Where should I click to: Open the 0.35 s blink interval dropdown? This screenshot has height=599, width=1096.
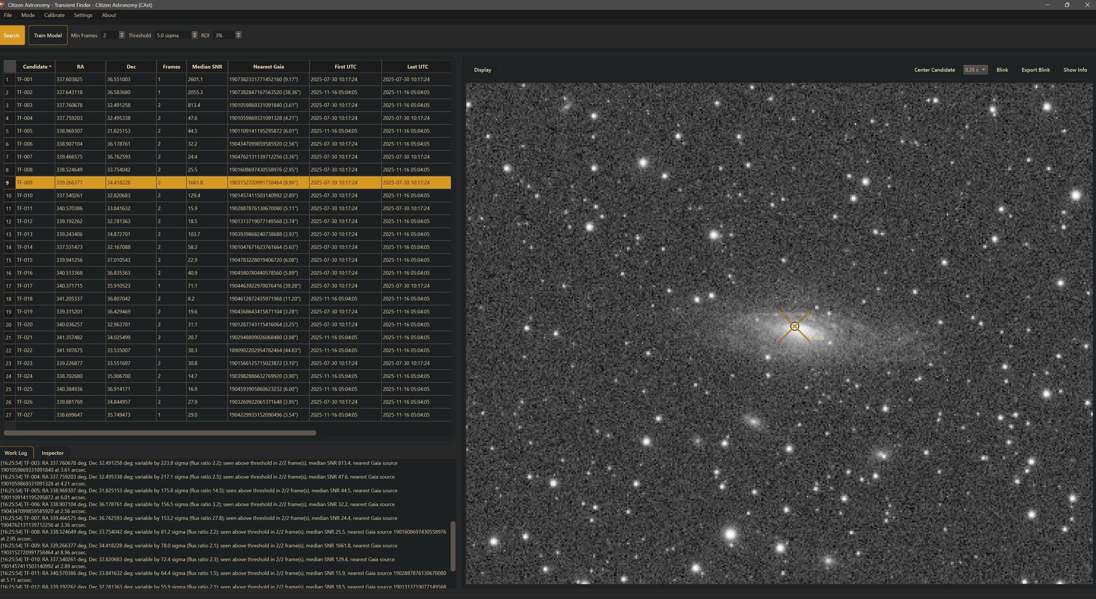(x=975, y=70)
